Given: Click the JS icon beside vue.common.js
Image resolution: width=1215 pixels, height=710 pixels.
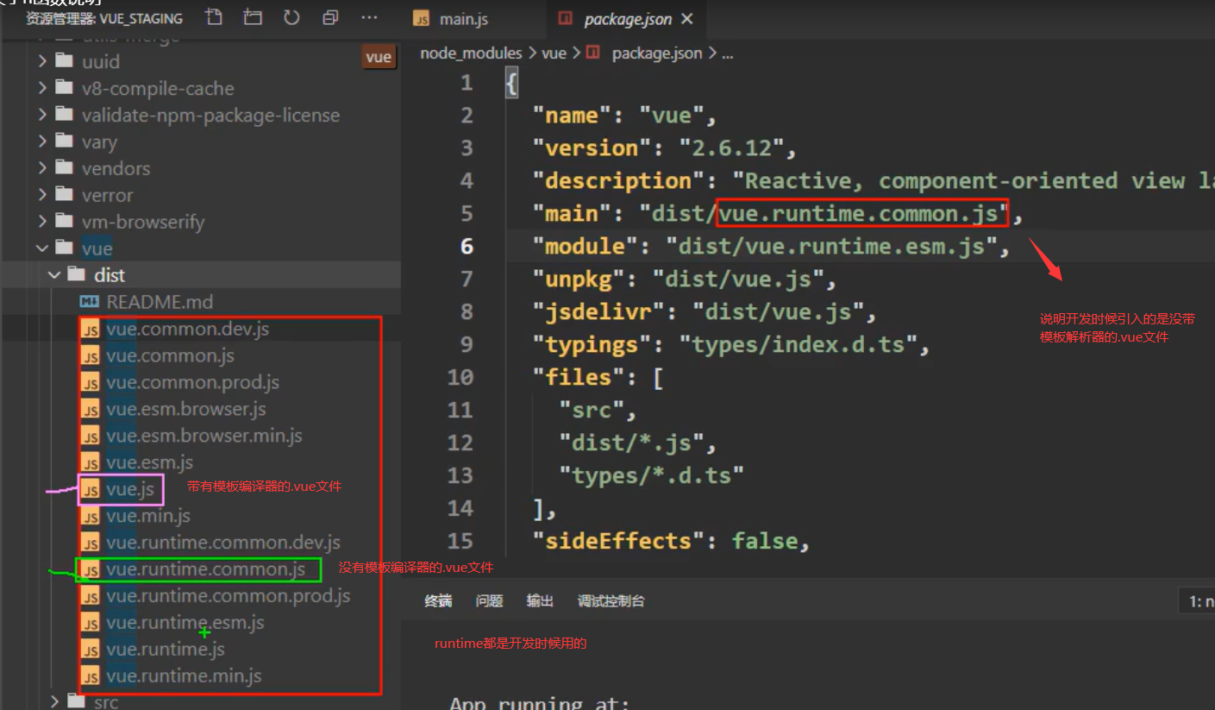Looking at the screenshot, I should click(x=89, y=355).
